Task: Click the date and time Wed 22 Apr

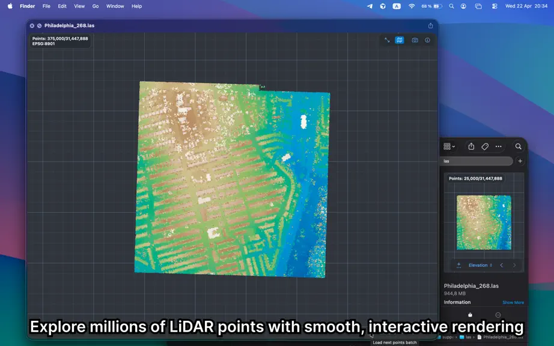Action: point(526,6)
